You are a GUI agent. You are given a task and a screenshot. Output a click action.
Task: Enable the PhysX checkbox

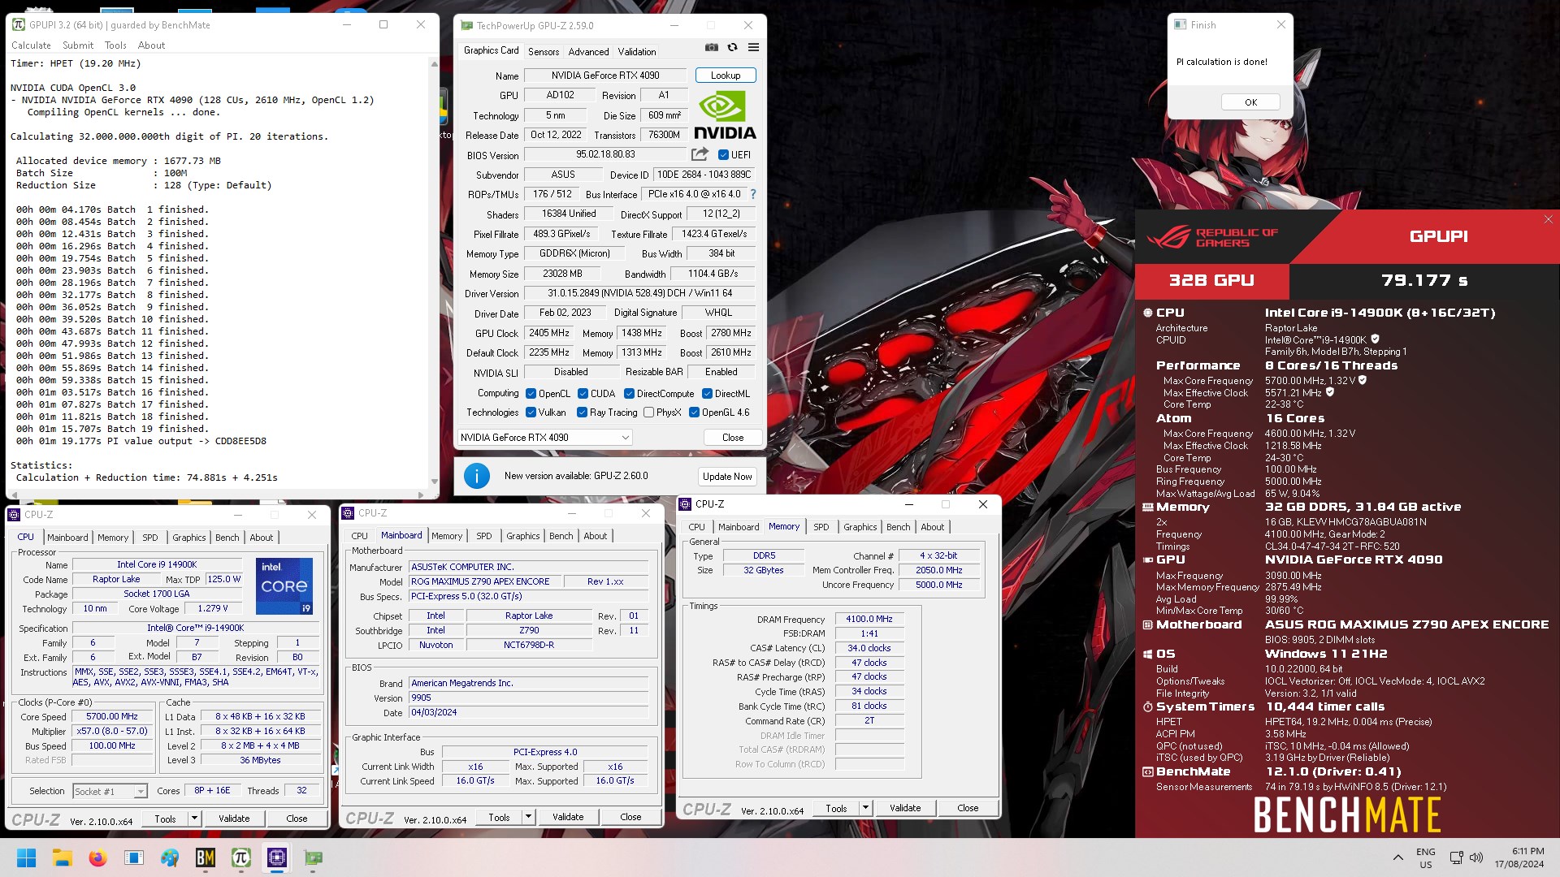click(648, 413)
